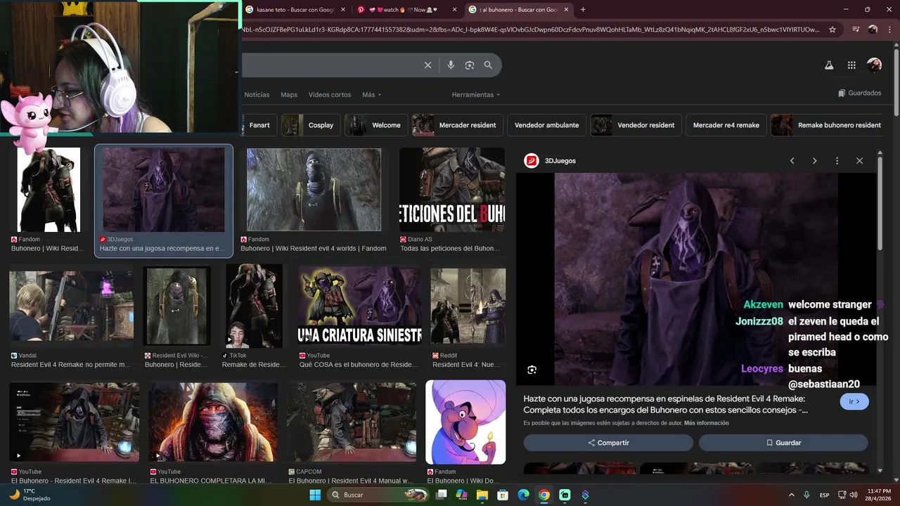Open Google Search Labs flask icon
Viewport: 900px width, 506px height.
tap(829, 65)
